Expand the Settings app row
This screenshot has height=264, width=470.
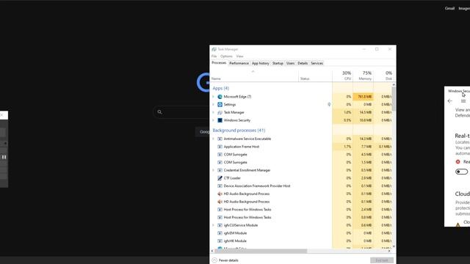click(x=214, y=104)
